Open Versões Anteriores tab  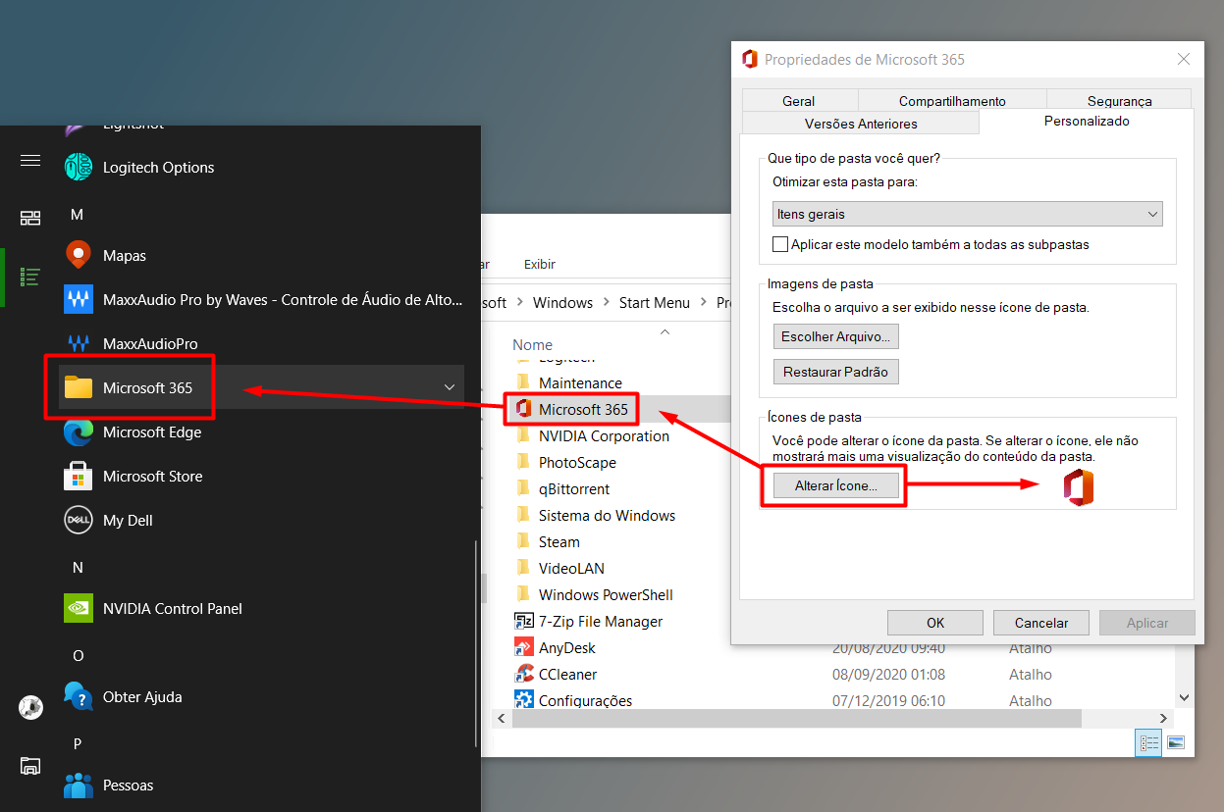click(x=861, y=124)
